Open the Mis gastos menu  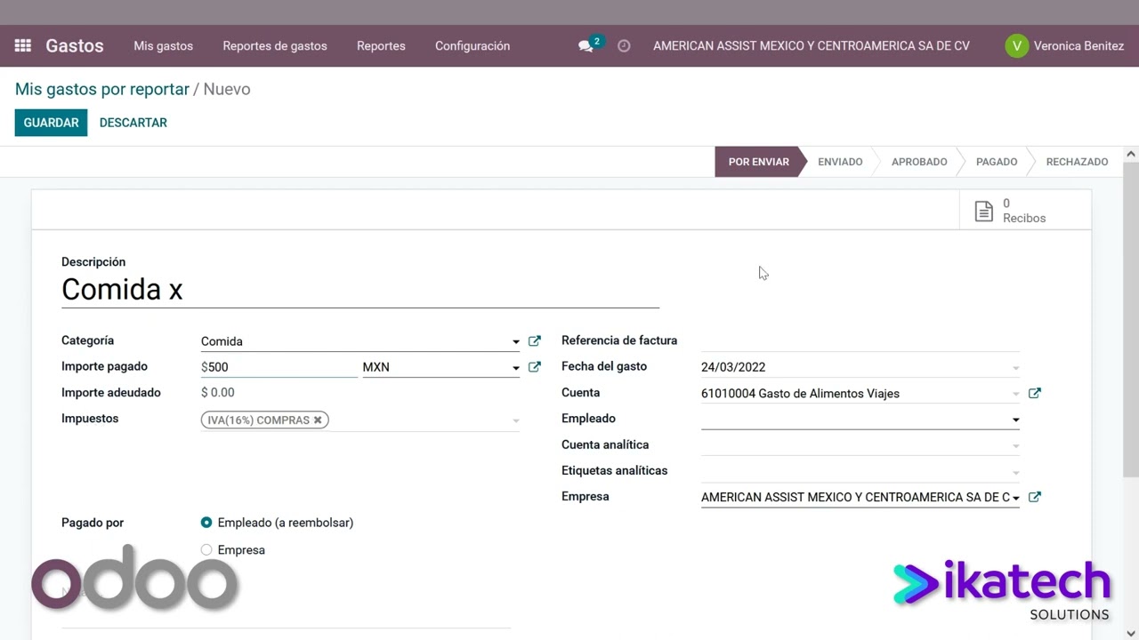(163, 46)
